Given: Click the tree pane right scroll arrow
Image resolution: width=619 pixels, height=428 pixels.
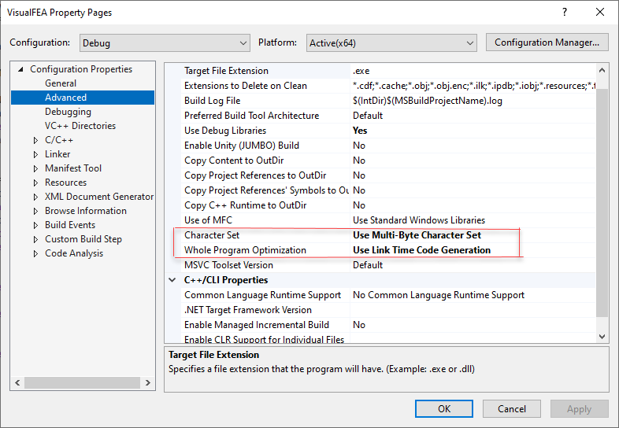Looking at the screenshot, I should [147, 382].
